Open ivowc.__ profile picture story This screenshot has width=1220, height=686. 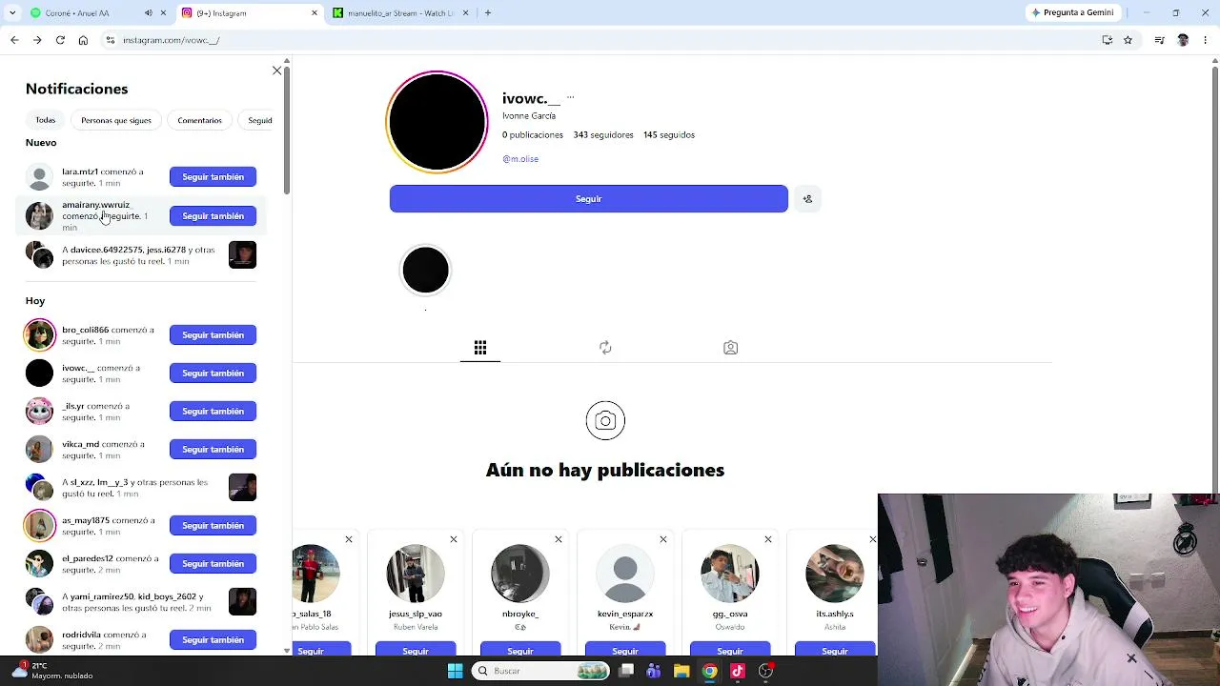437,122
